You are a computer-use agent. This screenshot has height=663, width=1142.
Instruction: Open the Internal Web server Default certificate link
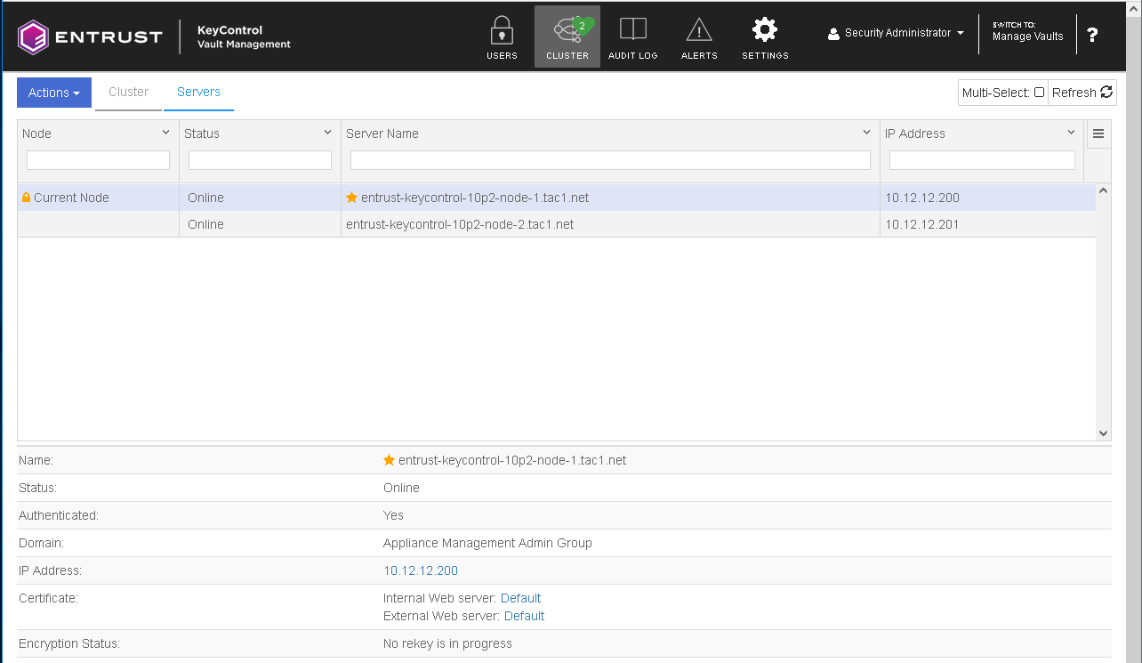[x=520, y=598]
